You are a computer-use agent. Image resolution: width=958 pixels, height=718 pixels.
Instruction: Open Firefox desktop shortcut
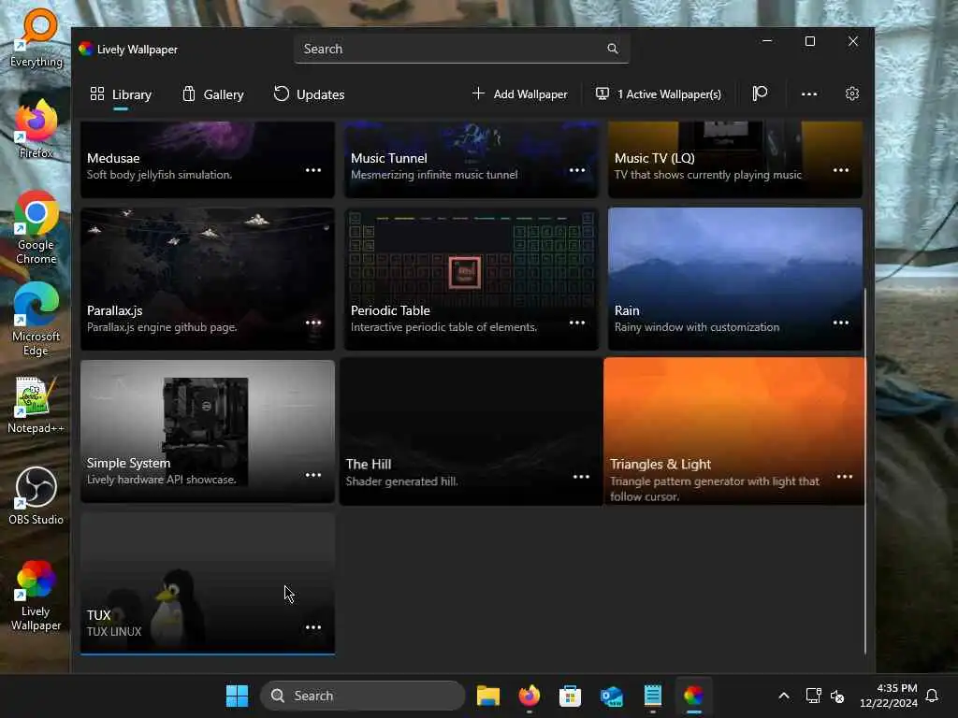coord(36,129)
